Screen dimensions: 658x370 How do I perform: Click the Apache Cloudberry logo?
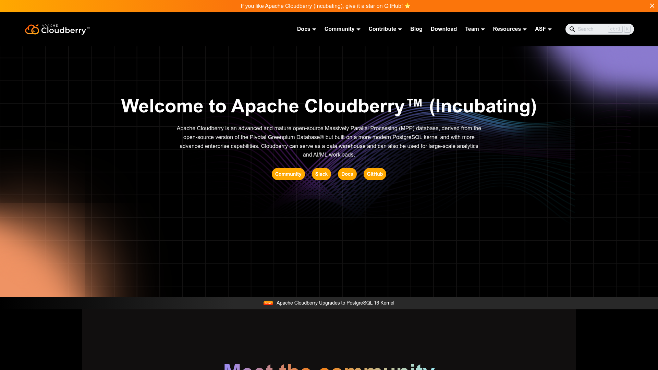click(x=57, y=29)
